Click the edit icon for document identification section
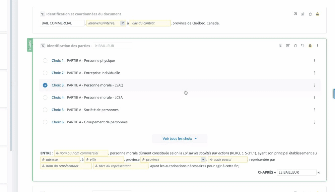Image resolution: width=335 pixels, height=192 pixels. 303,14
